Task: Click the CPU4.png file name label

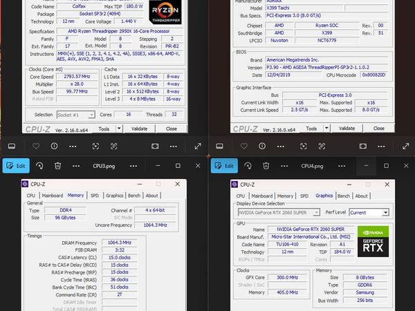Action: [312, 166]
